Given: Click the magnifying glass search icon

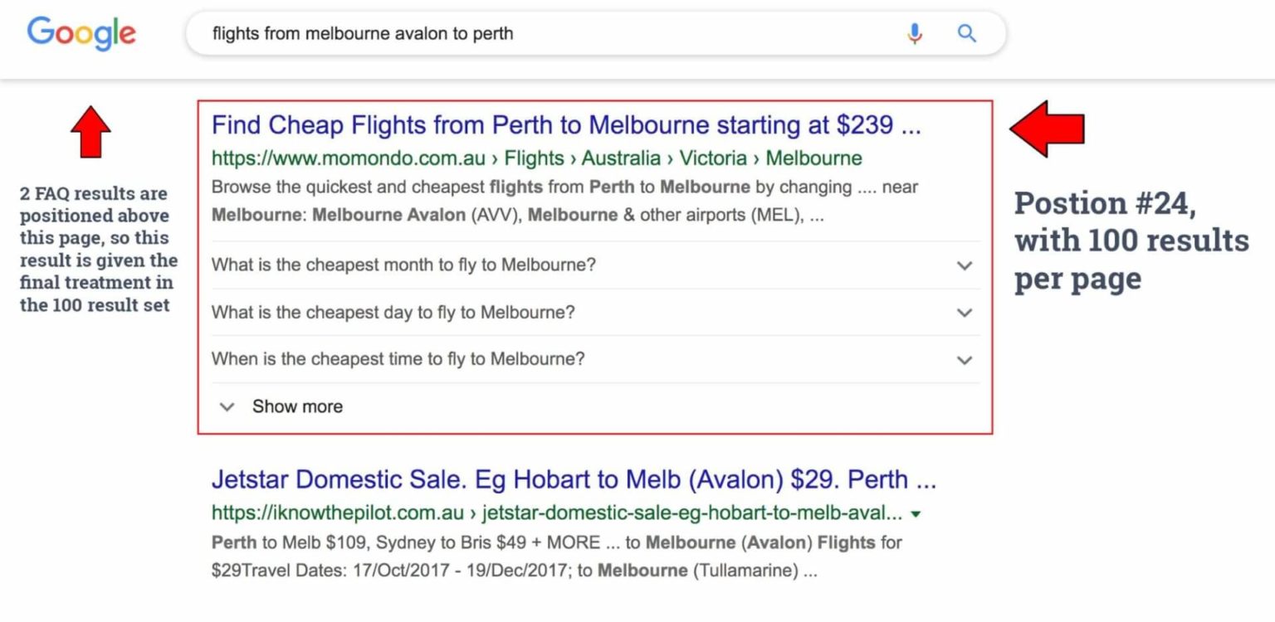Looking at the screenshot, I should point(965,33).
